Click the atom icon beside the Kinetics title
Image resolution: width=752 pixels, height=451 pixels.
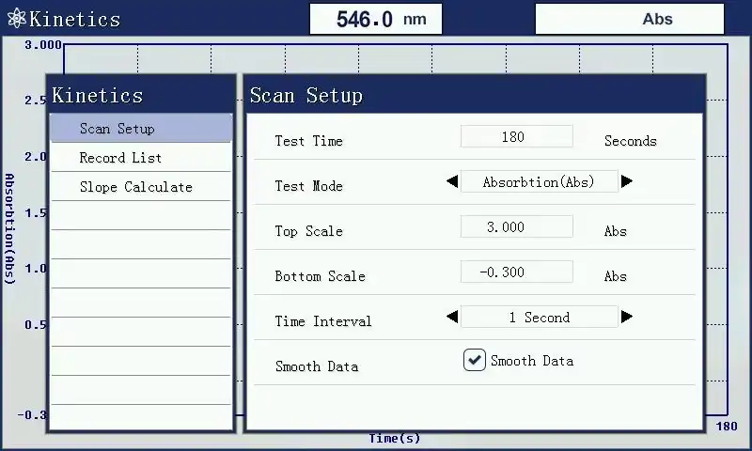tap(16, 19)
